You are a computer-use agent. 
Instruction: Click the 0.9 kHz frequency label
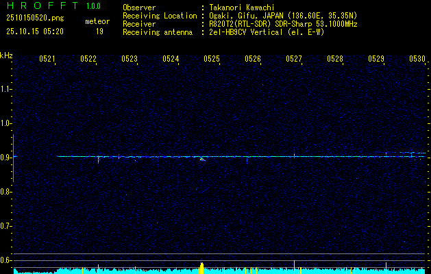[5, 158]
